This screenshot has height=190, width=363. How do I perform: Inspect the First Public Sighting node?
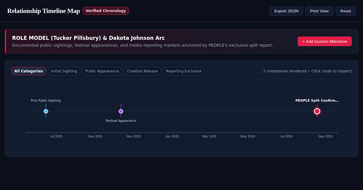tap(46, 111)
